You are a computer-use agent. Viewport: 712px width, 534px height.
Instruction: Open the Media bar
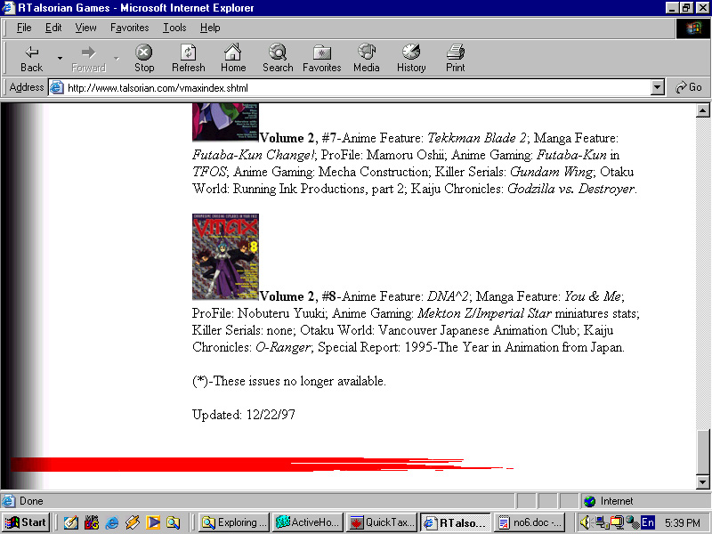click(366, 58)
